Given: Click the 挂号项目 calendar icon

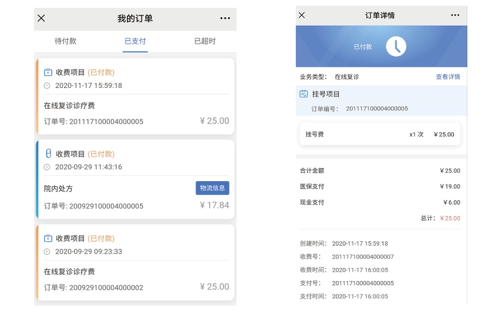Looking at the screenshot, I should tap(304, 94).
